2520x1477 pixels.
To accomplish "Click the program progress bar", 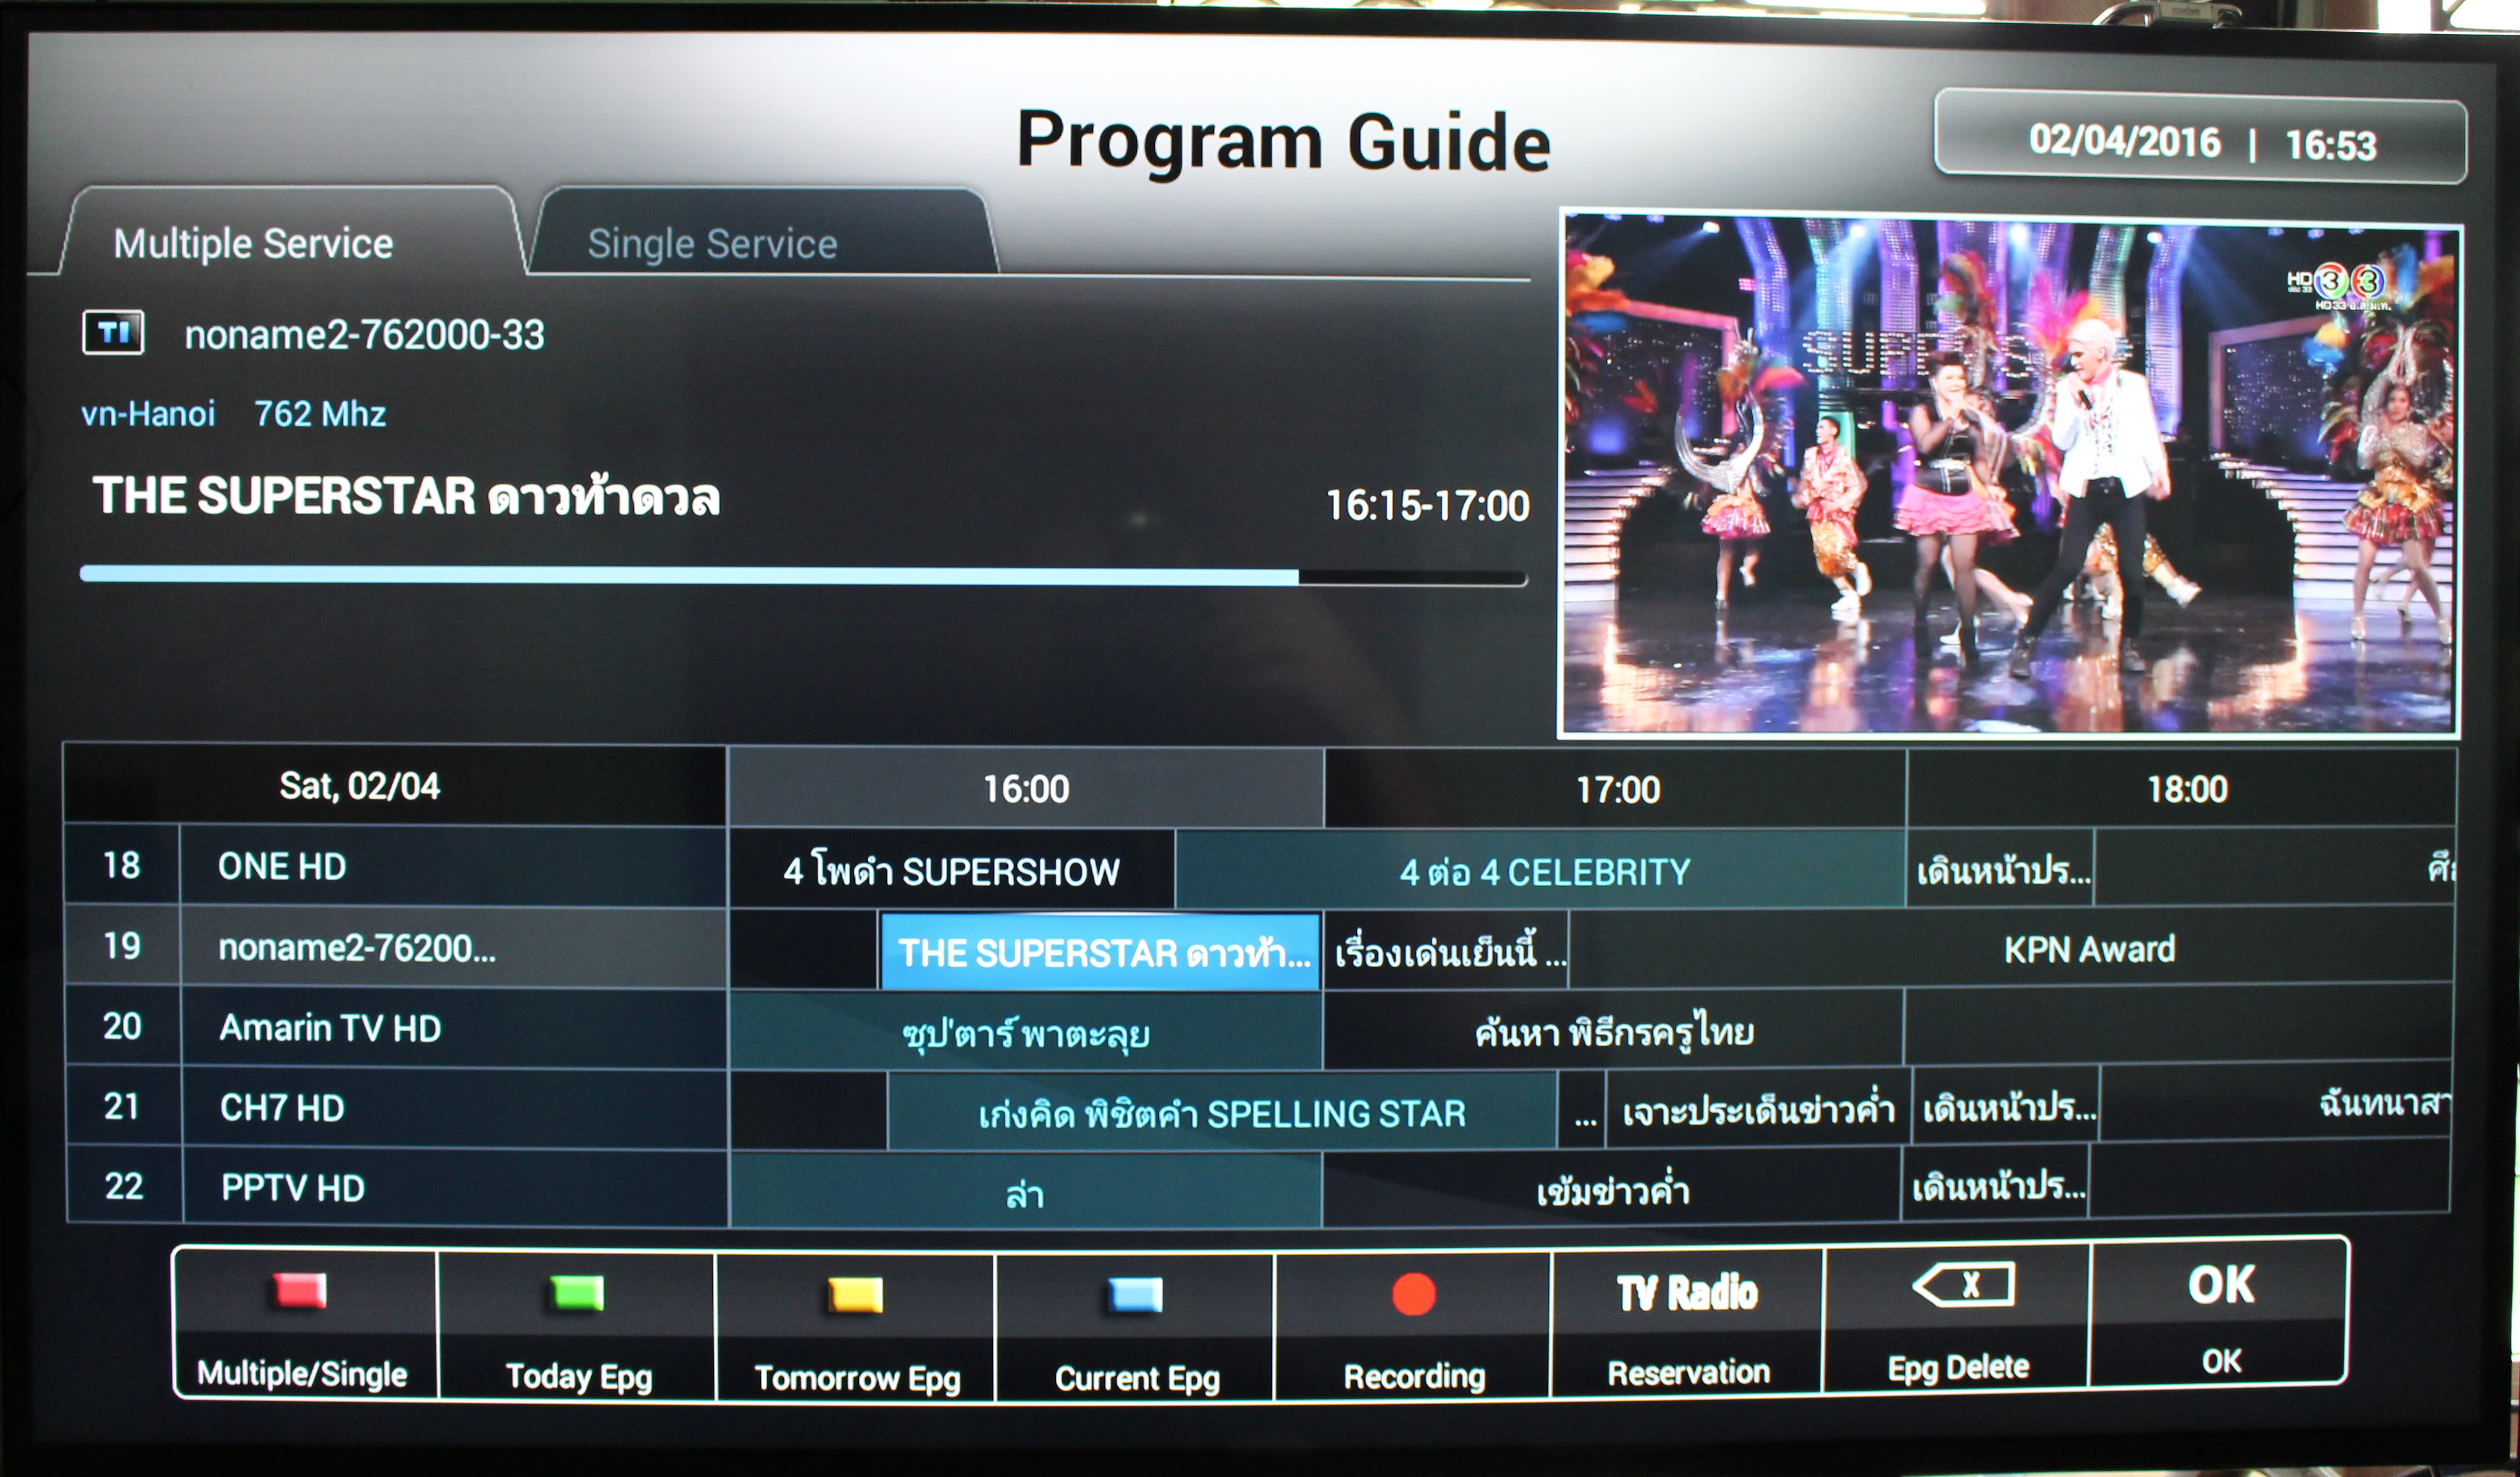I will 803,575.
